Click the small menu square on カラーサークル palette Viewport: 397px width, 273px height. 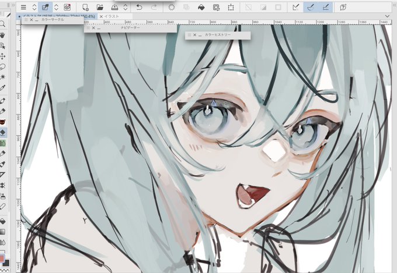pos(26,20)
